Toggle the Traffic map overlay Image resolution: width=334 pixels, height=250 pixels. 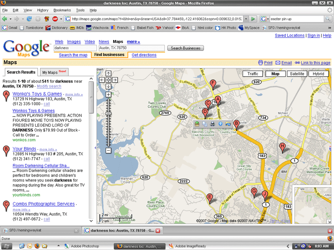click(253, 74)
